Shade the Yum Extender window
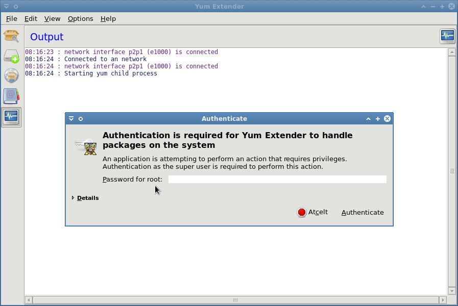This screenshot has width=458, height=306. click(x=423, y=7)
